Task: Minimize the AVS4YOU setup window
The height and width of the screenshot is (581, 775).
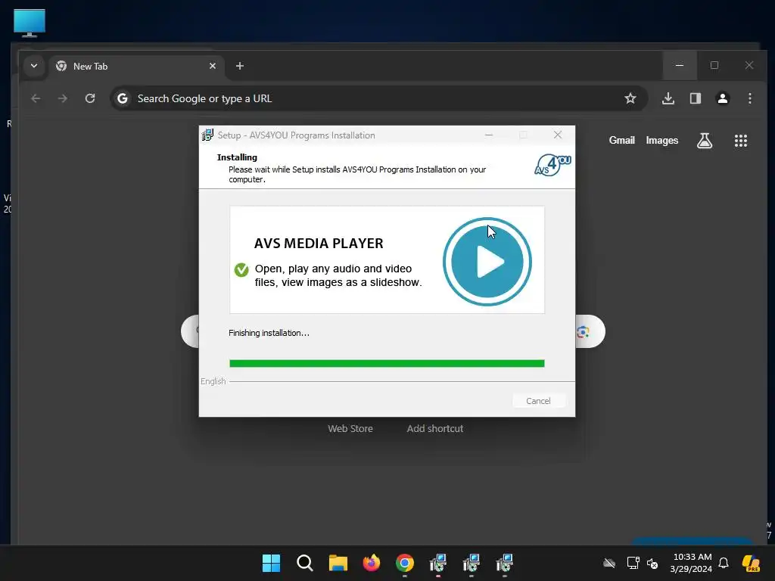Action: coord(489,135)
